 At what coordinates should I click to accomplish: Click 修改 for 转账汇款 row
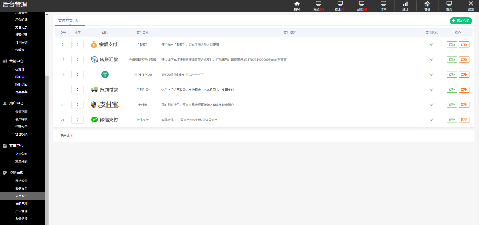click(452, 60)
